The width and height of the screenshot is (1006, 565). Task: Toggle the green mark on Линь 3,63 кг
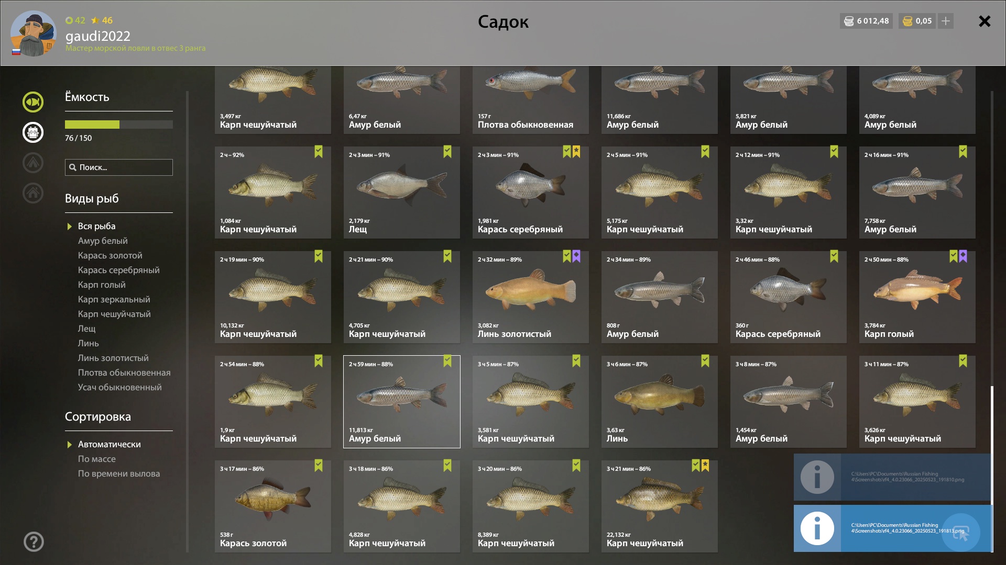[705, 361]
